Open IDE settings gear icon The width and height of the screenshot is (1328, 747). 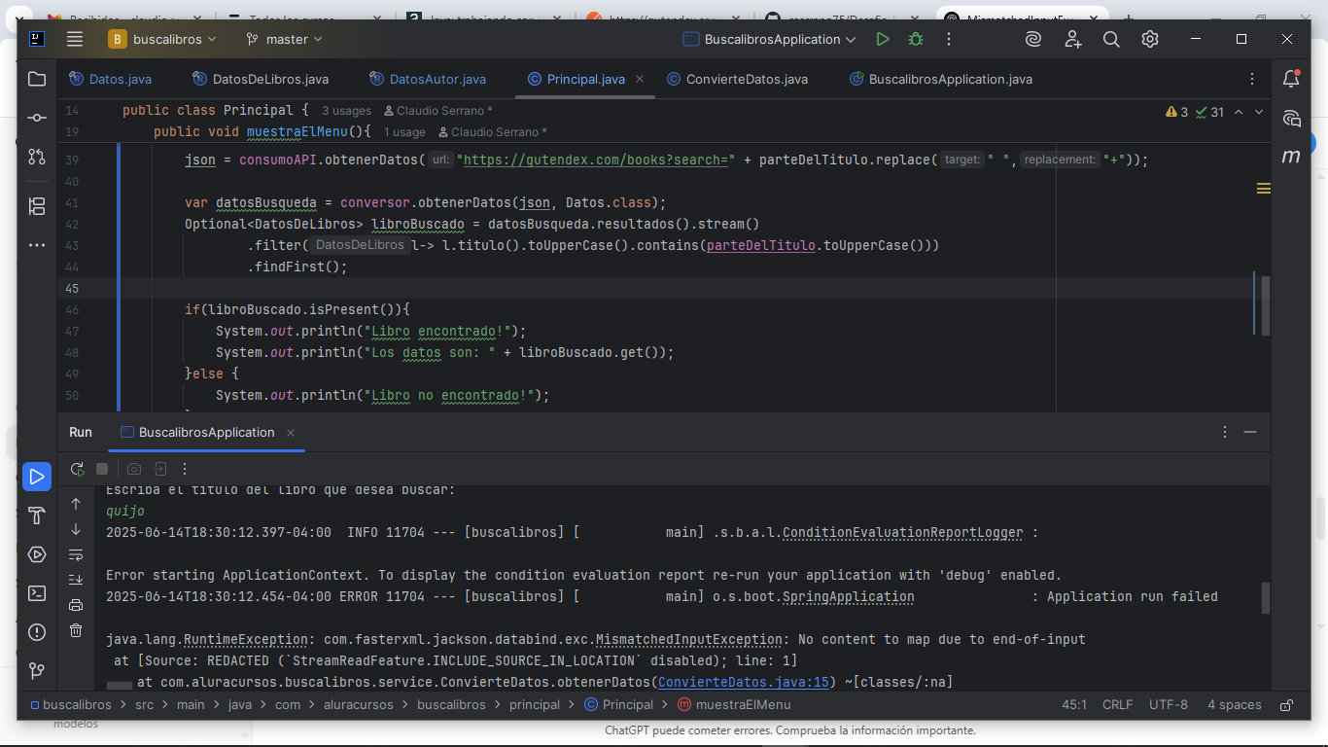coord(1150,39)
